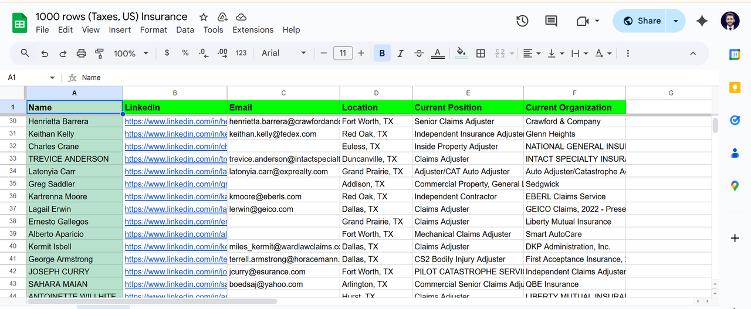Open horizontal align dropdown

[532, 53]
